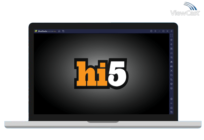Click the clock-style icon in sidebar
This screenshot has width=204, height=140.
[171, 88]
